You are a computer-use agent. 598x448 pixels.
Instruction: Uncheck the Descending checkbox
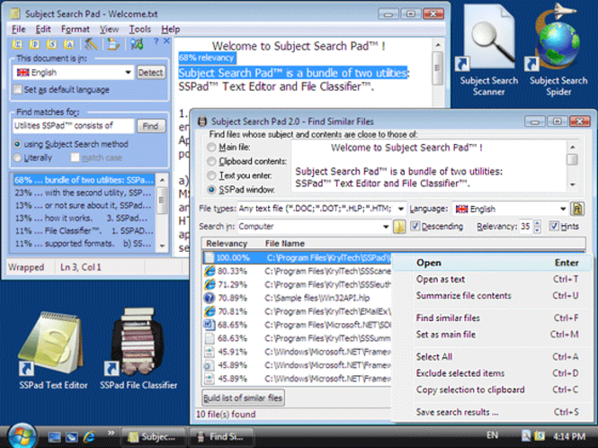(415, 227)
